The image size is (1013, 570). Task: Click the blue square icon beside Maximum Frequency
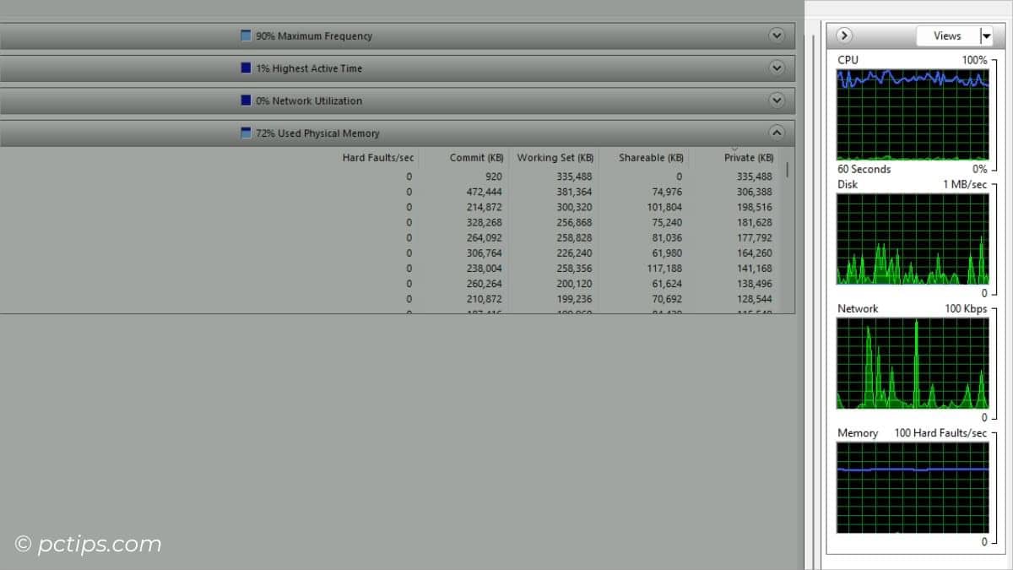[245, 35]
